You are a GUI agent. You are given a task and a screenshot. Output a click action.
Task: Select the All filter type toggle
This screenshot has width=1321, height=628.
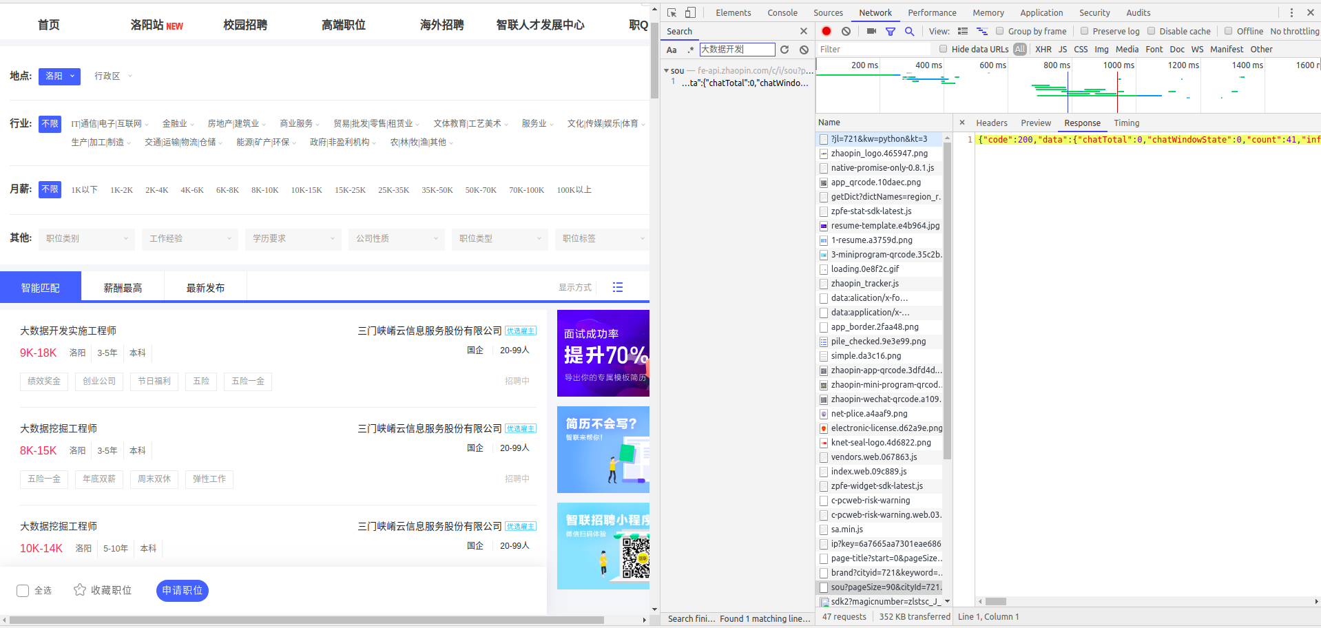pos(1020,49)
